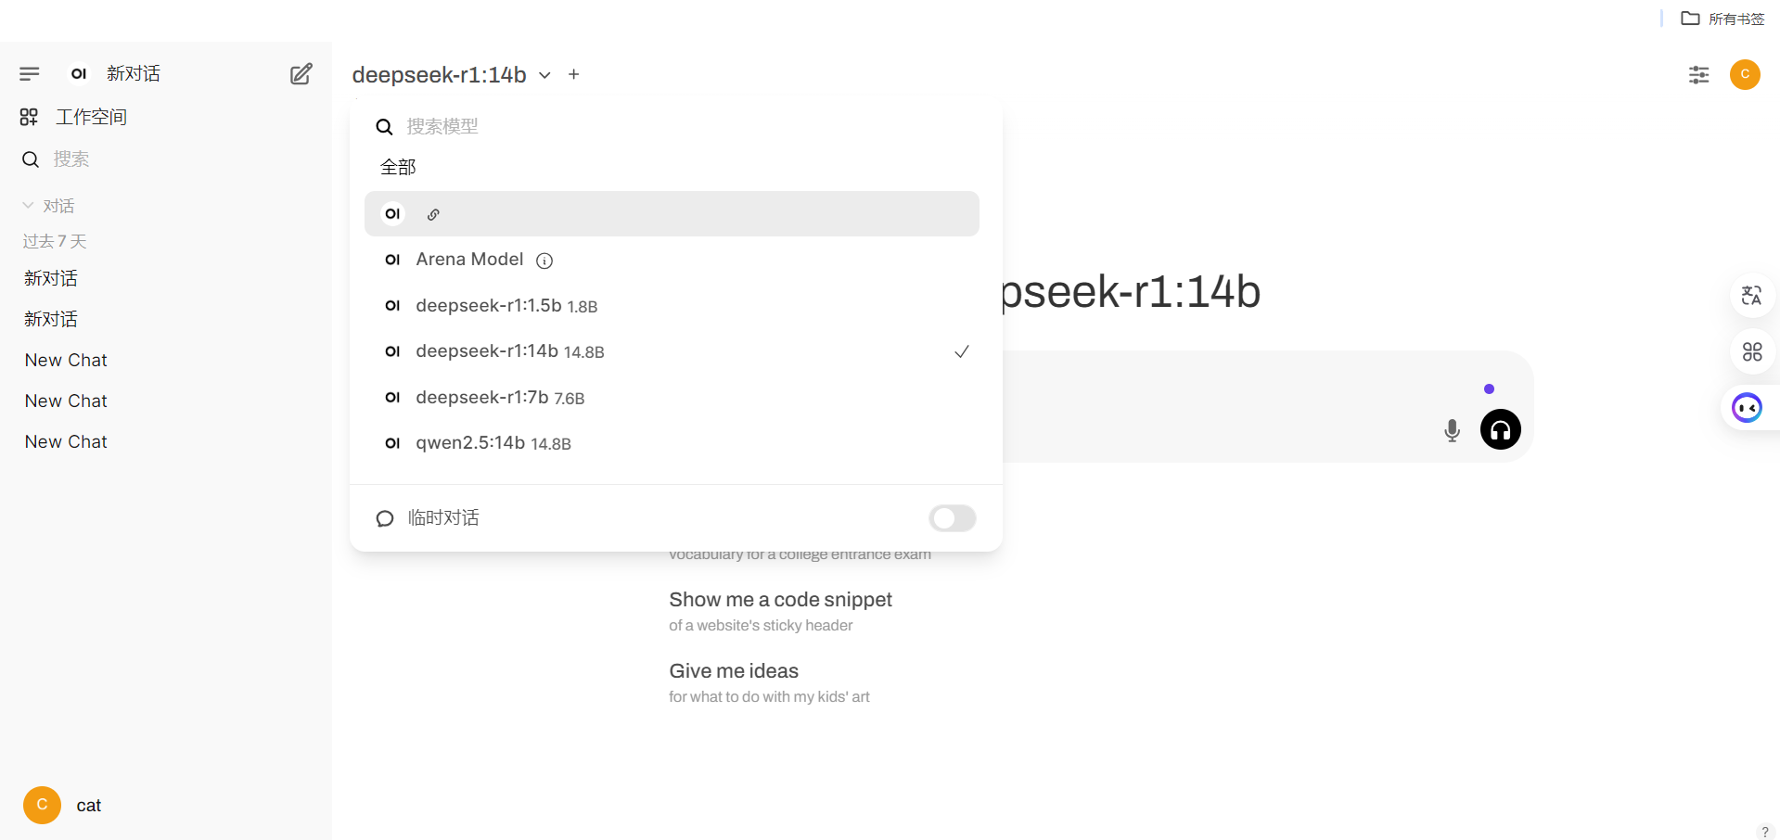The width and height of the screenshot is (1780, 840).
Task: Choose qwen2.5:14b from model list
Action: click(672, 443)
